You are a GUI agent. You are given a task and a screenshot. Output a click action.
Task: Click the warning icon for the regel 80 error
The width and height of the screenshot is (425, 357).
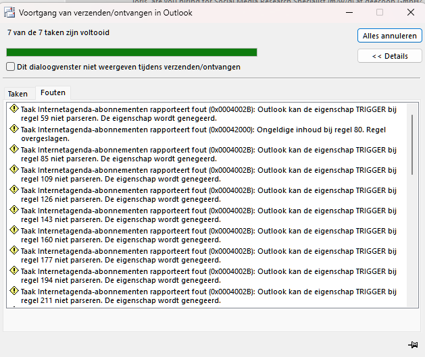(14, 129)
